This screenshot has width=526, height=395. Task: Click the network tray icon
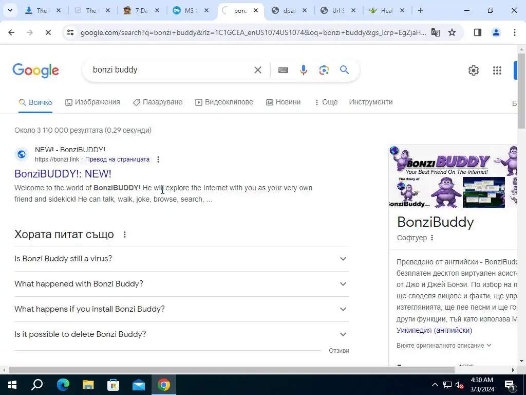pyautogui.click(x=447, y=385)
